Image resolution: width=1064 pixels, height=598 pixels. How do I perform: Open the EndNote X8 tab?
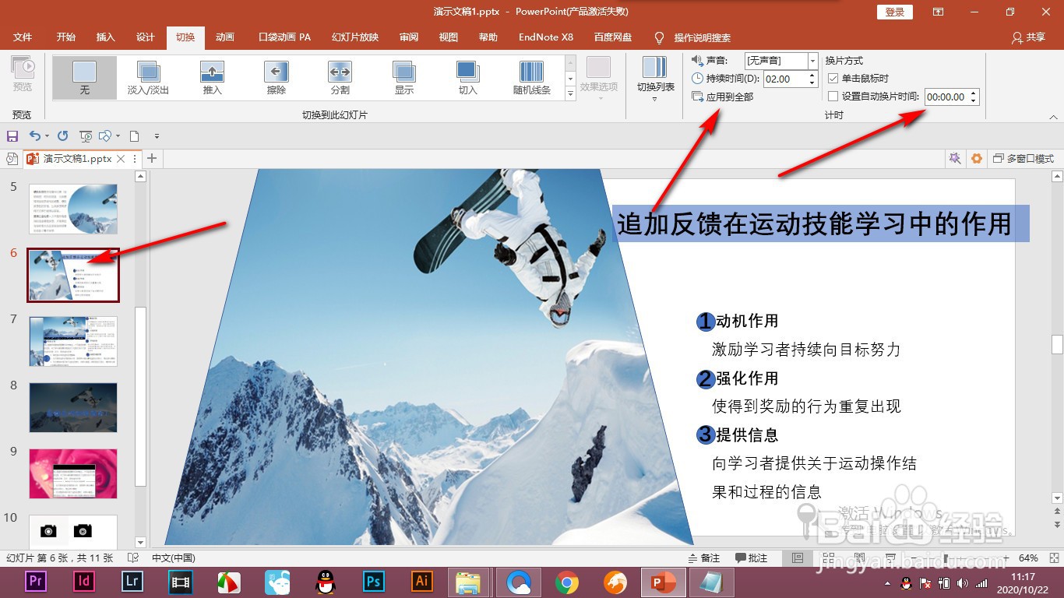click(546, 37)
